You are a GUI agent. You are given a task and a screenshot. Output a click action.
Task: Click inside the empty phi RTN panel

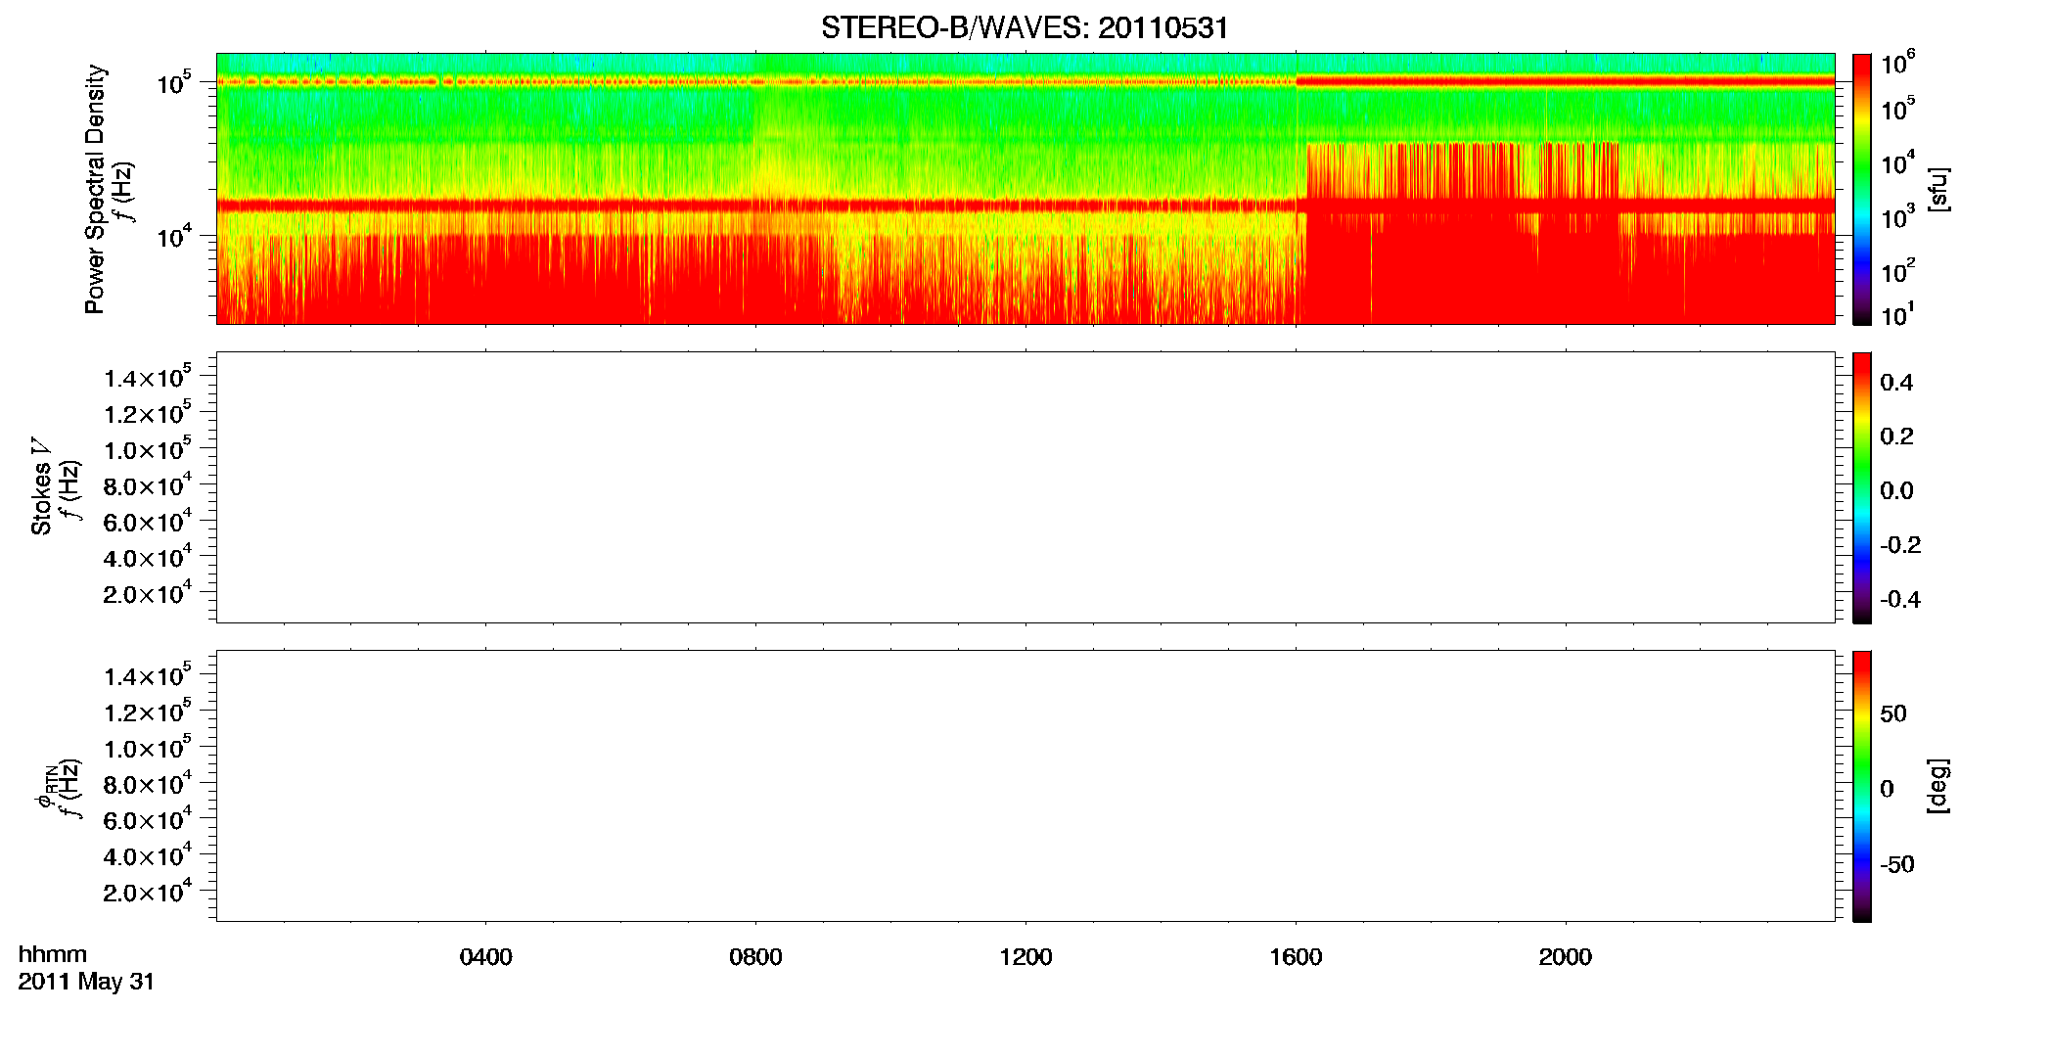pos(1025,786)
